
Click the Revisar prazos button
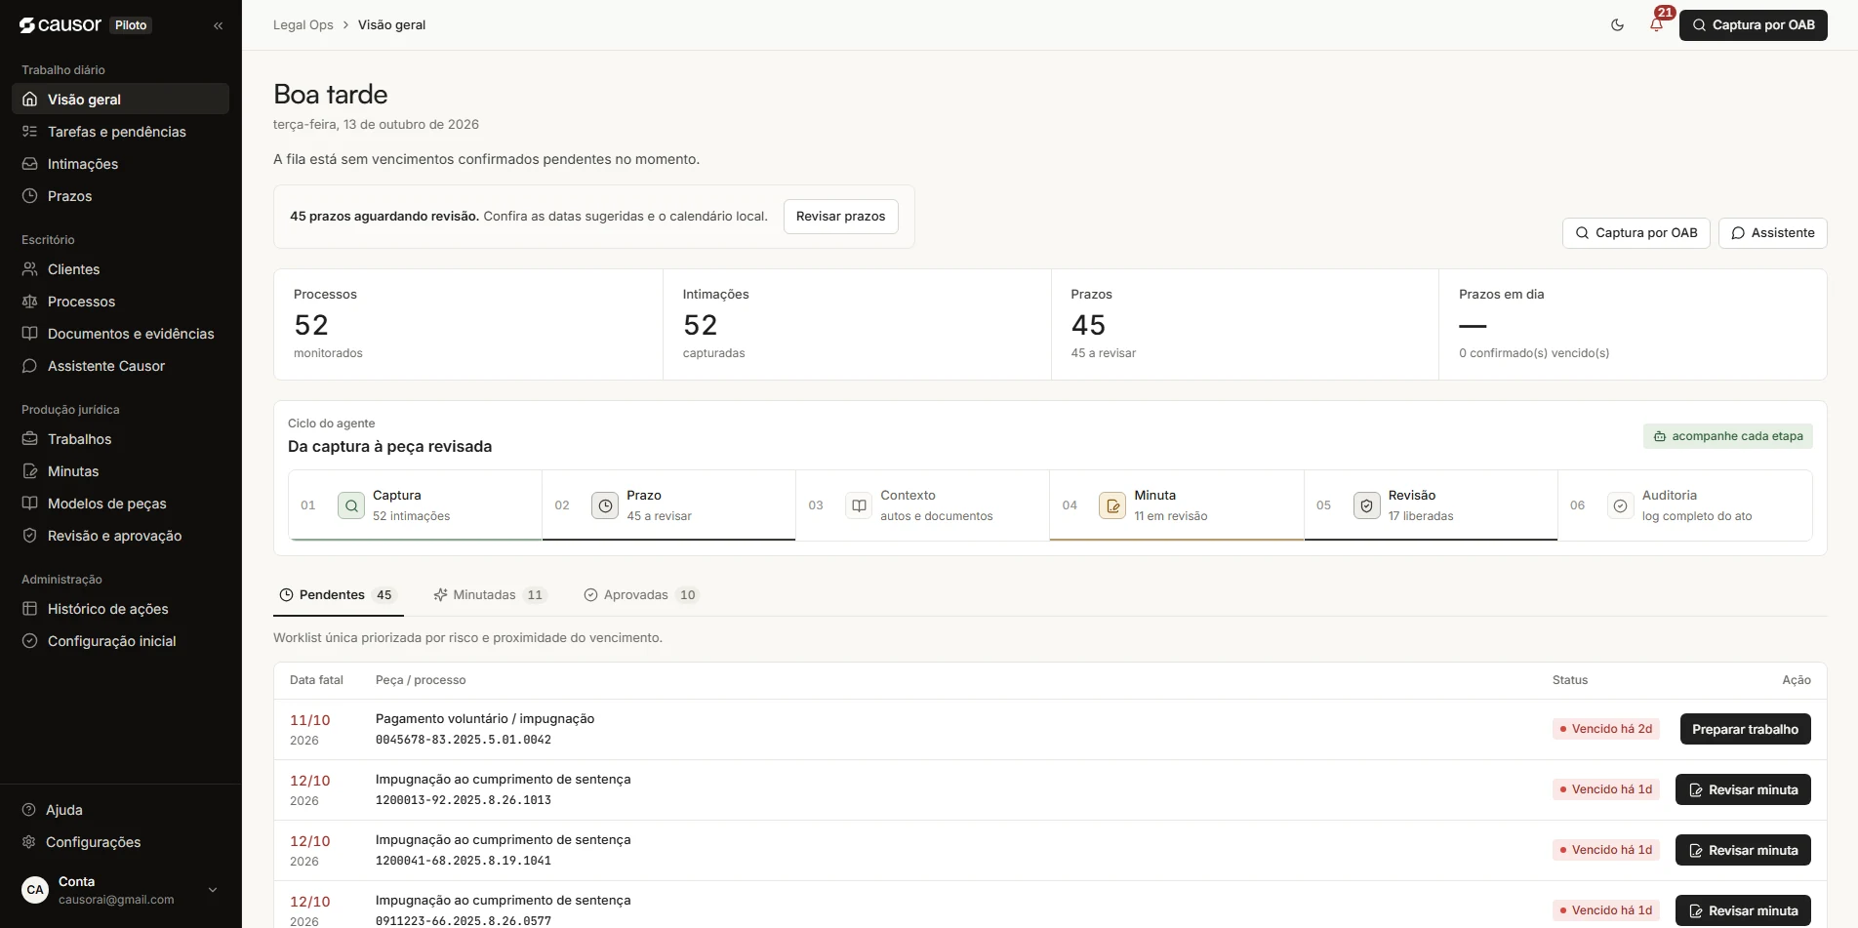840,216
